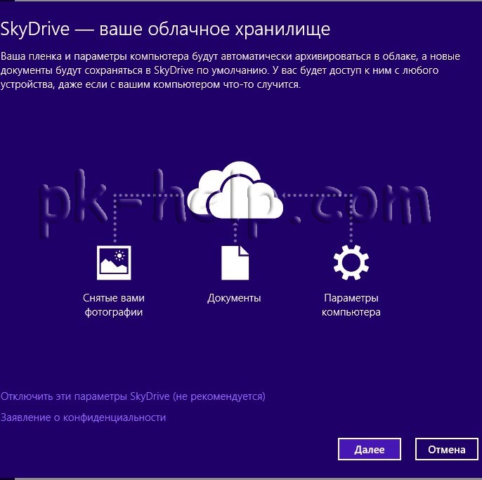Click the 'Параметры компьютера' label
Screen dimensions: 482x480
pyautogui.click(x=351, y=305)
